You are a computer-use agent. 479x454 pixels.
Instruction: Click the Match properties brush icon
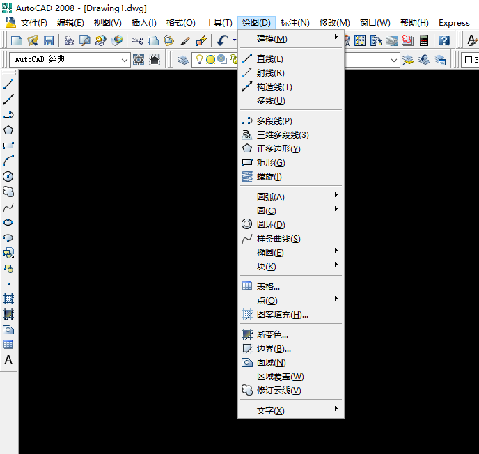pos(184,40)
